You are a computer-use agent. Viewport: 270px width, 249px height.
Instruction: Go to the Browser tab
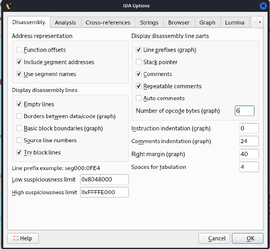click(x=179, y=22)
